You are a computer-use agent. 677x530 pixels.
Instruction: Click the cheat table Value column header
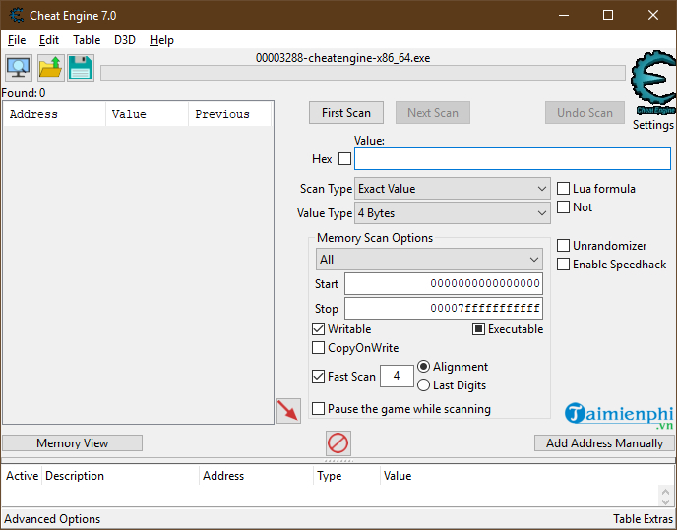coord(398,476)
